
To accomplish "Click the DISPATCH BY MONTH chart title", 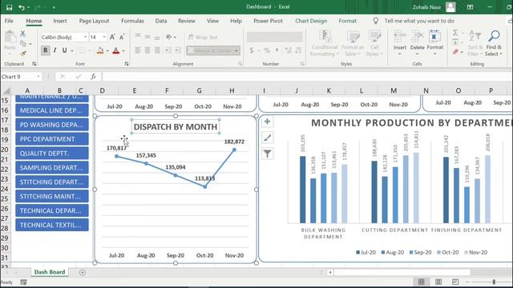I will pos(176,126).
